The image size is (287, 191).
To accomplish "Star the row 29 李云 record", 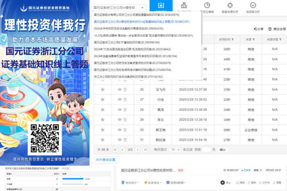I will (x=102, y=120).
